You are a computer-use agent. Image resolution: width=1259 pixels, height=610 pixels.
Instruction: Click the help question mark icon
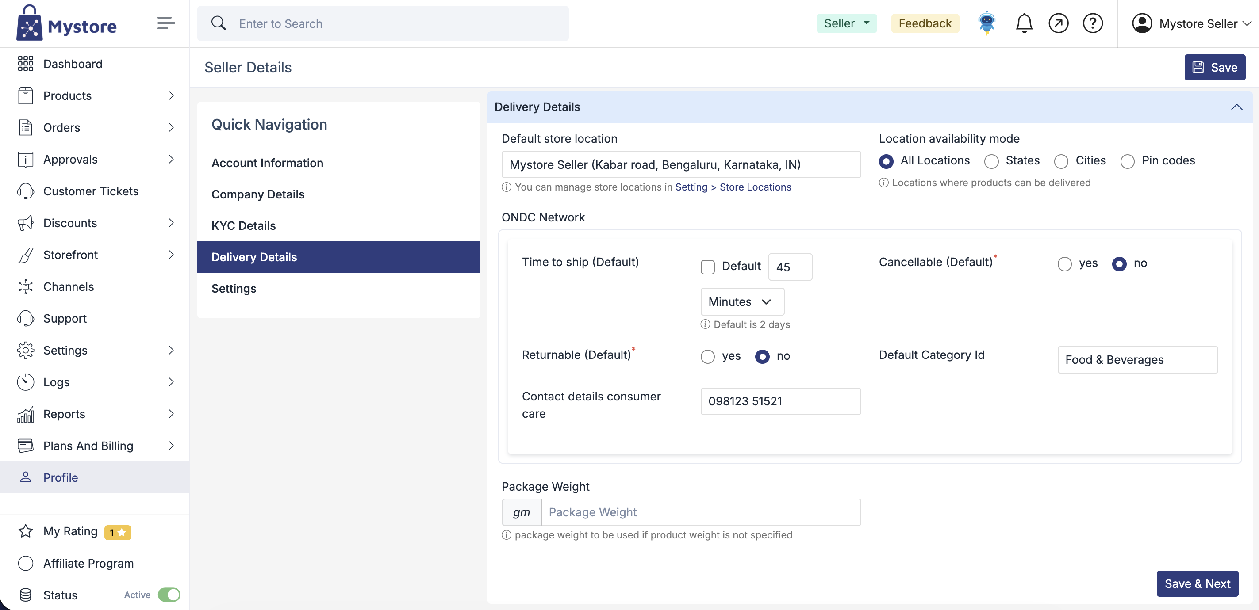[x=1092, y=23]
